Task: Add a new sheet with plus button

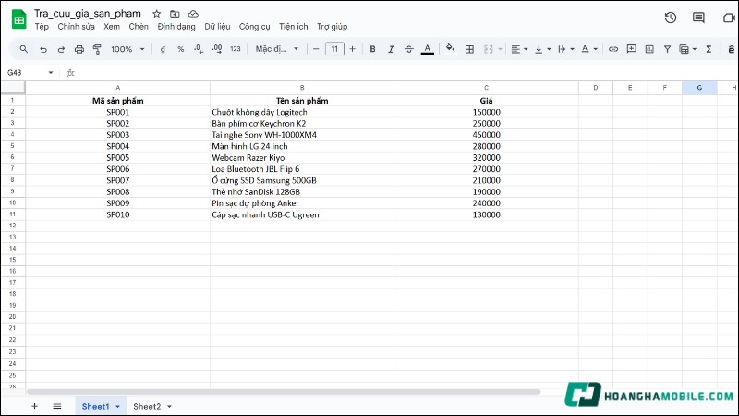Action: coord(34,406)
